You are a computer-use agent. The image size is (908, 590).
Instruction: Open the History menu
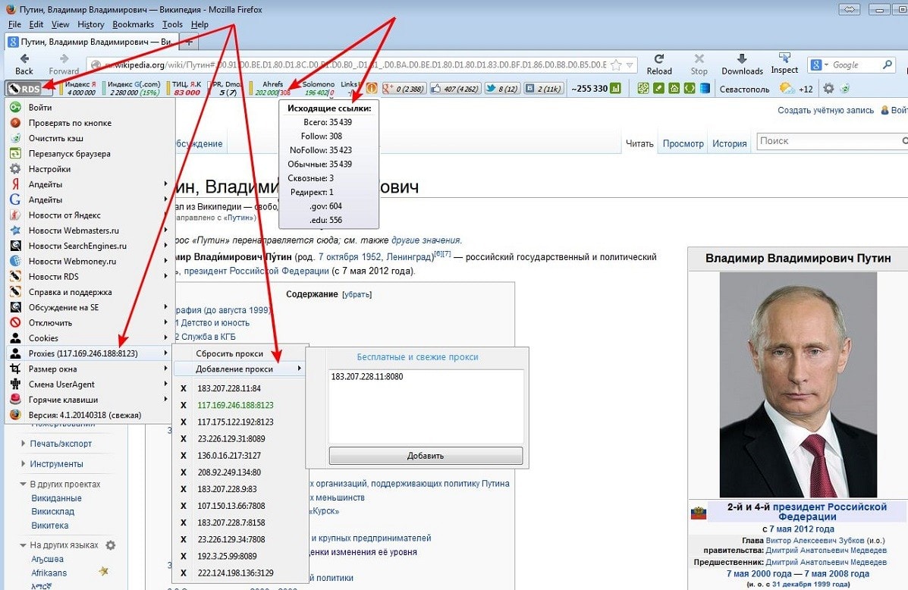click(90, 24)
